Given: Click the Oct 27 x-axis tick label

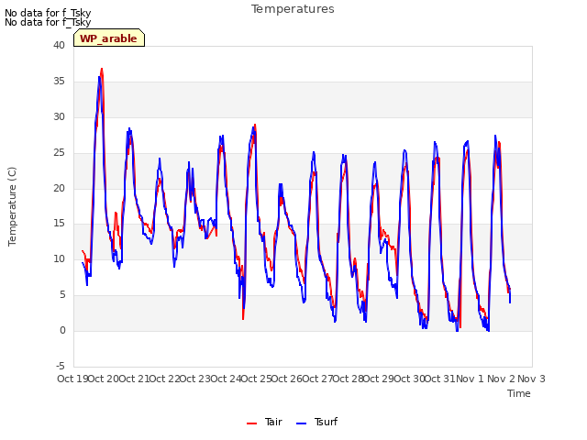Looking at the screenshot, I should pos(318,379).
